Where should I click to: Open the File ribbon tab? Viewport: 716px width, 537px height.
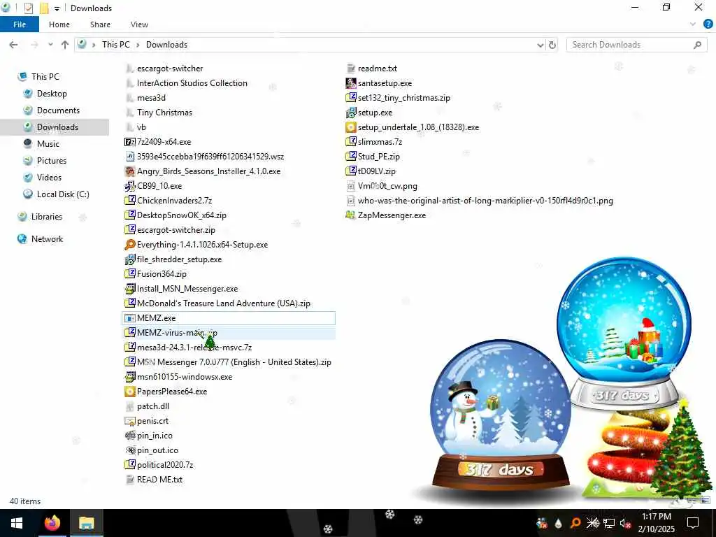20,24
